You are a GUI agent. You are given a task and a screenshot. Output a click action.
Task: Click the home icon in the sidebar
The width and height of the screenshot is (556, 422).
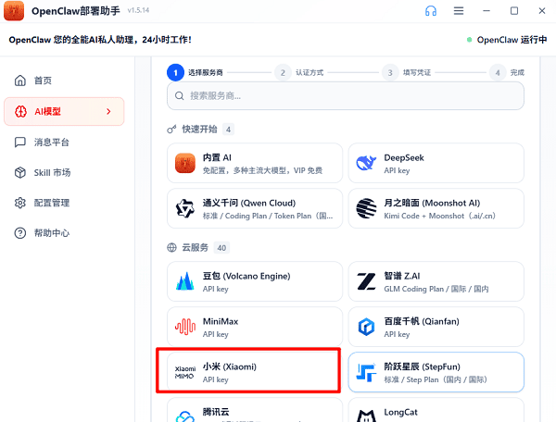tap(20, 81)
